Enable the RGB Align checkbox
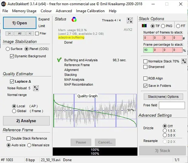Viewport: 188px width, 163px height. pos(145,78)
